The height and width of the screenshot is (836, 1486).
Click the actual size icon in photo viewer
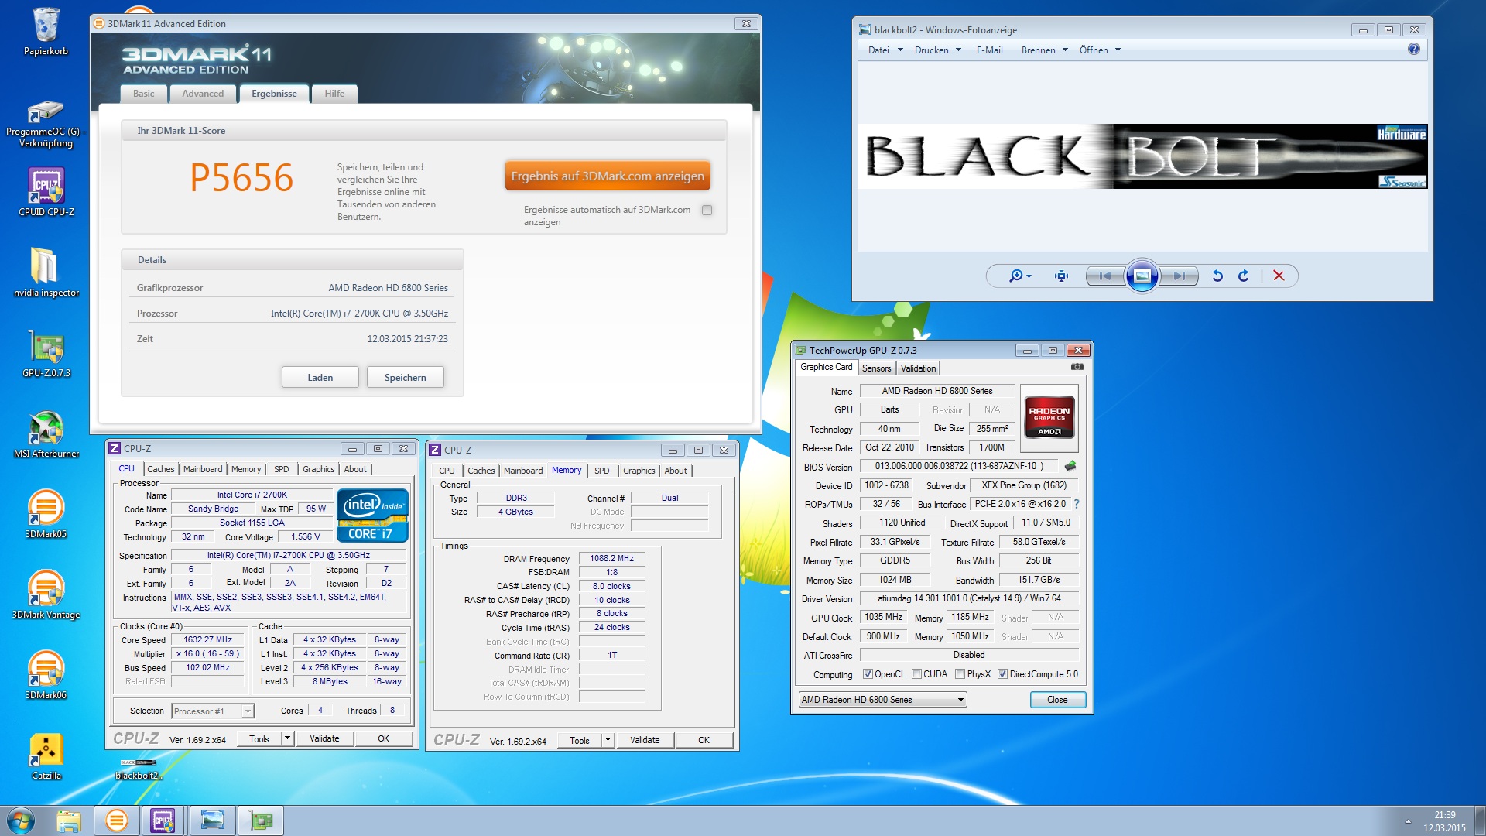[x=1061, y=276]
